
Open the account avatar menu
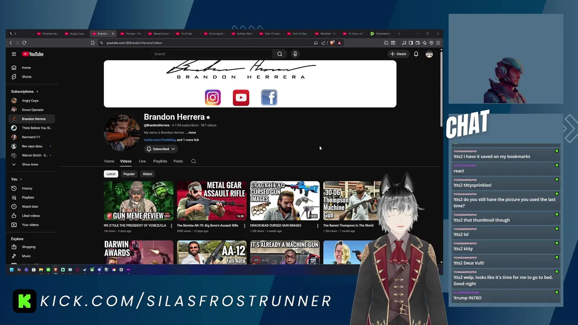429,54
